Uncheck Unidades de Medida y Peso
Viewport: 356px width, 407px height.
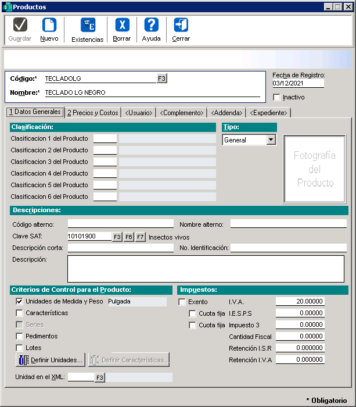click(x=19, y=301)
